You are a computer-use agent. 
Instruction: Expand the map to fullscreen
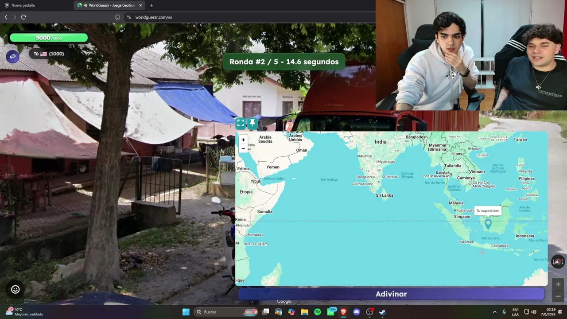pyautogui.click(x=241, y=123)
